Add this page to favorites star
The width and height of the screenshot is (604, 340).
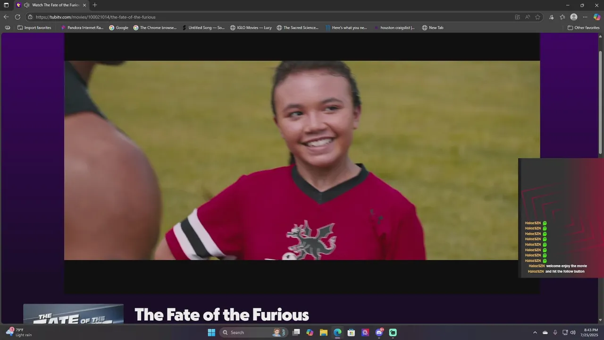(537, 17)
